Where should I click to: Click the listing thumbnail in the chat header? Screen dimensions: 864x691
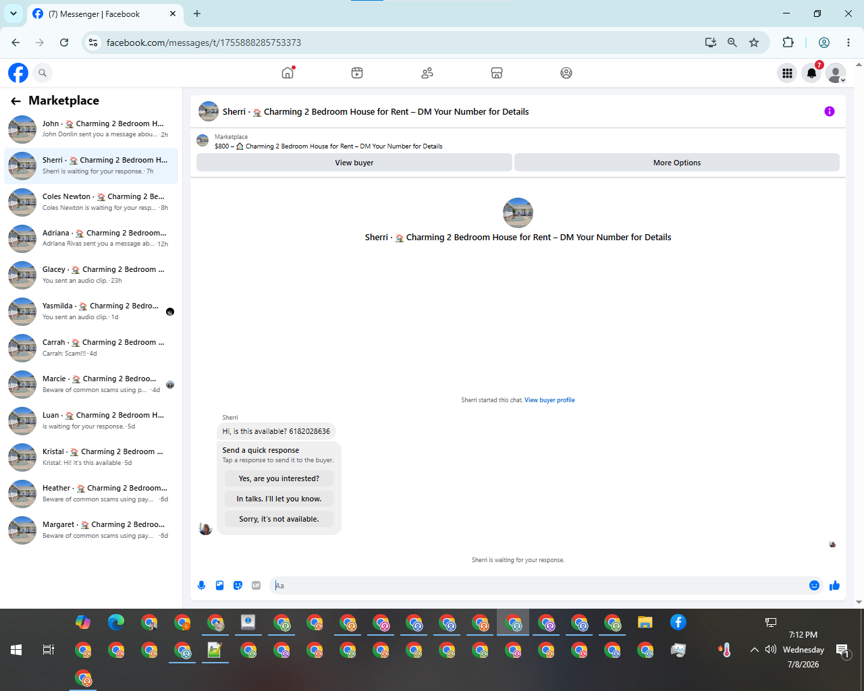tap(209, 111)
